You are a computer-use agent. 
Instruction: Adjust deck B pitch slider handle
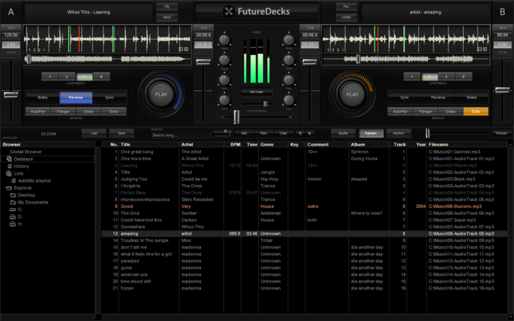[x=502, y=90]
